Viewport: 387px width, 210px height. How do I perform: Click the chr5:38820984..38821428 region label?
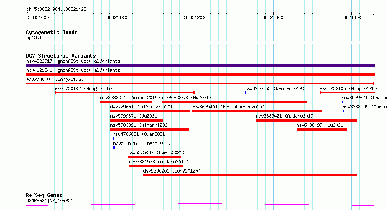(56, 9)
